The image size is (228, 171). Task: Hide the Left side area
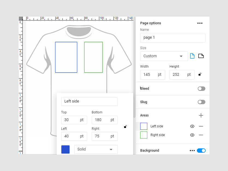click(192, 126)
